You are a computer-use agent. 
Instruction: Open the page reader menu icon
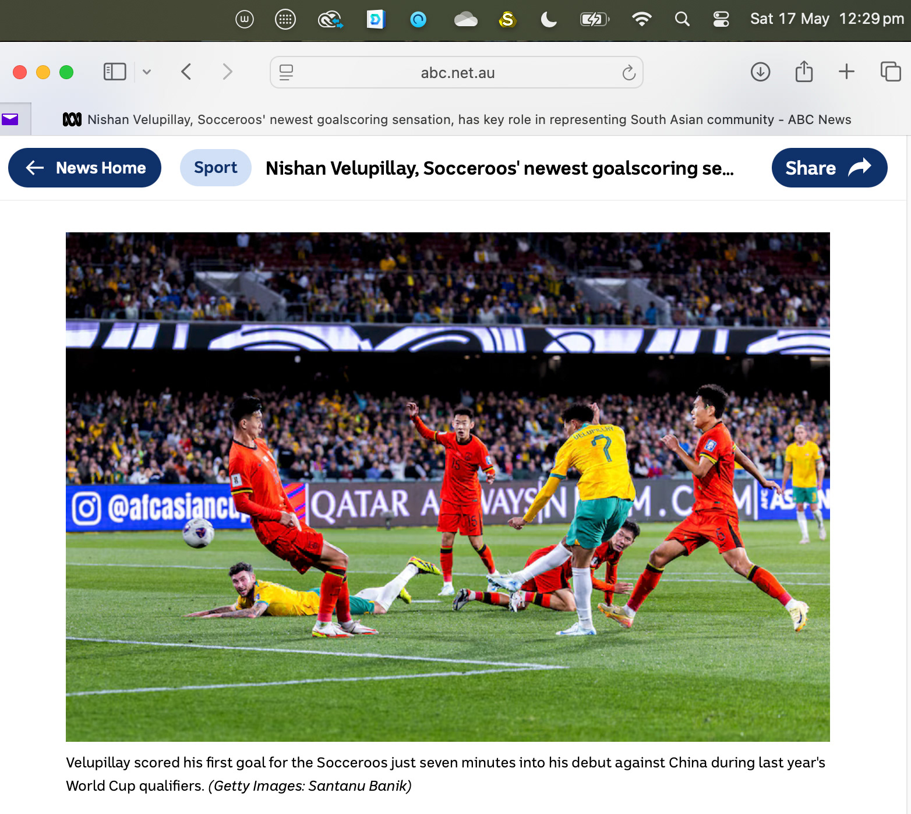click(286, 72)
